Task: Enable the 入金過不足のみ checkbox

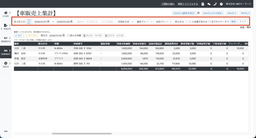Action: pos(190,22)
